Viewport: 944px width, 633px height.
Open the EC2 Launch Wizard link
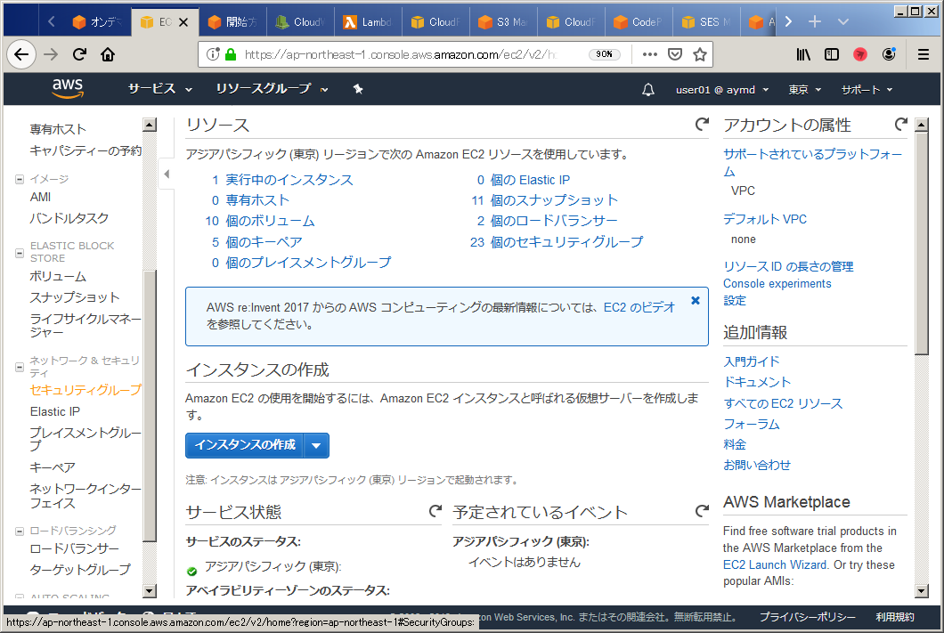(x=775, y=565)
